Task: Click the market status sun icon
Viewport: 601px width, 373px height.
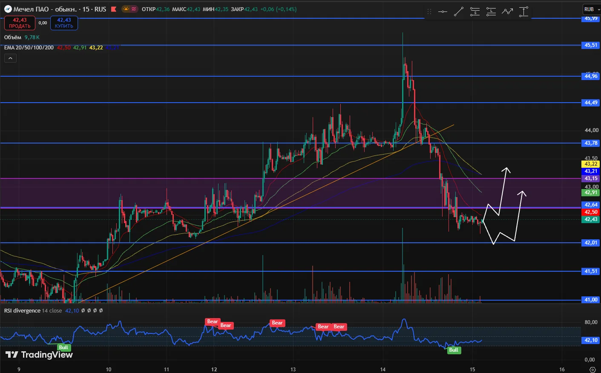Action: click(x=126, y=9)
